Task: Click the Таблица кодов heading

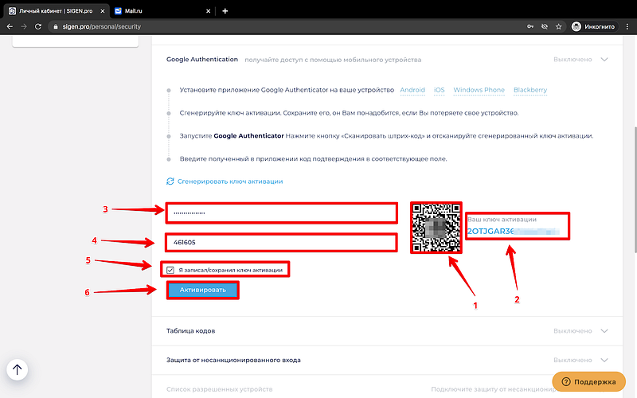Action: coord(190,331)
